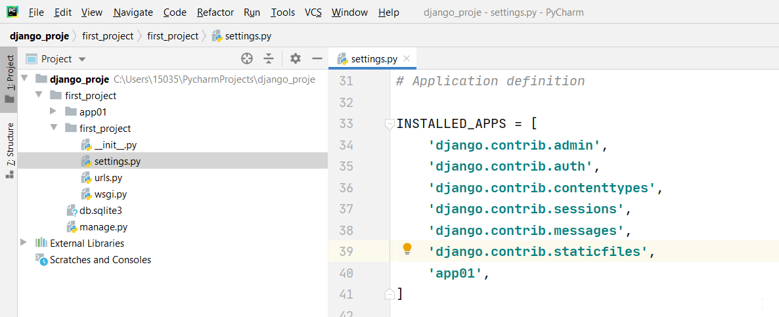Open urls.py in project tree
The height and width of the screenshot is (317, 779).
108,178
